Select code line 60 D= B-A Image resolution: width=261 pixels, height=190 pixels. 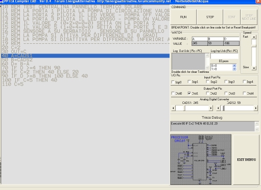pyautogui.click(x=85, y=64)
